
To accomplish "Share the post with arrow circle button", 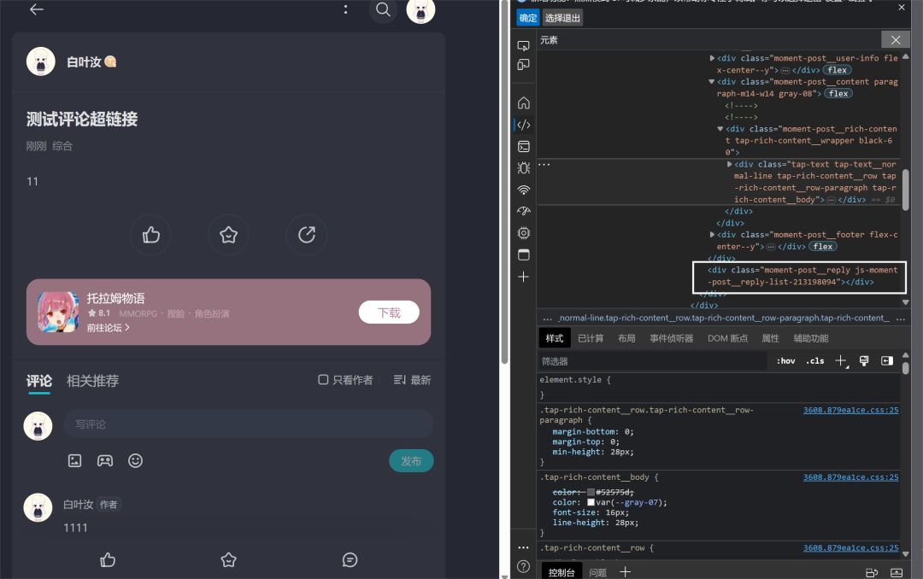I will click(306, 235).
